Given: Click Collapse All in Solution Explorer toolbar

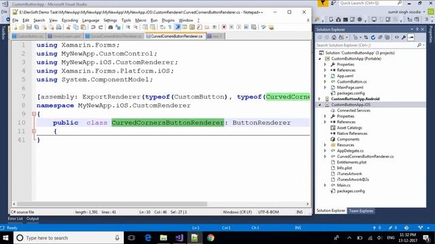Looking at the screenshot, I should coord(380,37).
